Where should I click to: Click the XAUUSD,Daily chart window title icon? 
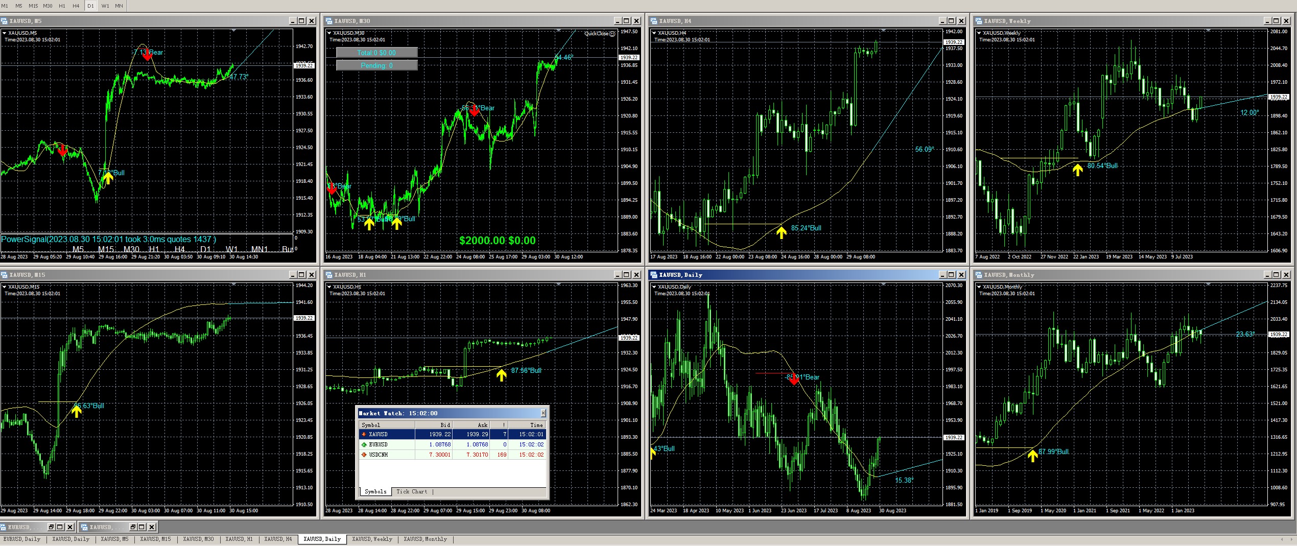(654, 275)
